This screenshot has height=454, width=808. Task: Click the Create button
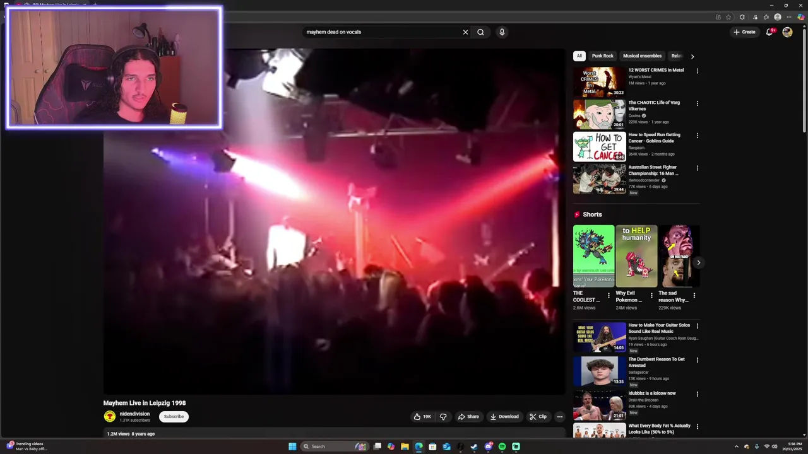(744, 32)
